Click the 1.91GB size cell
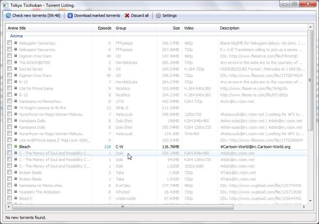The width and height of the screenshot is (319, 224). 173,179
